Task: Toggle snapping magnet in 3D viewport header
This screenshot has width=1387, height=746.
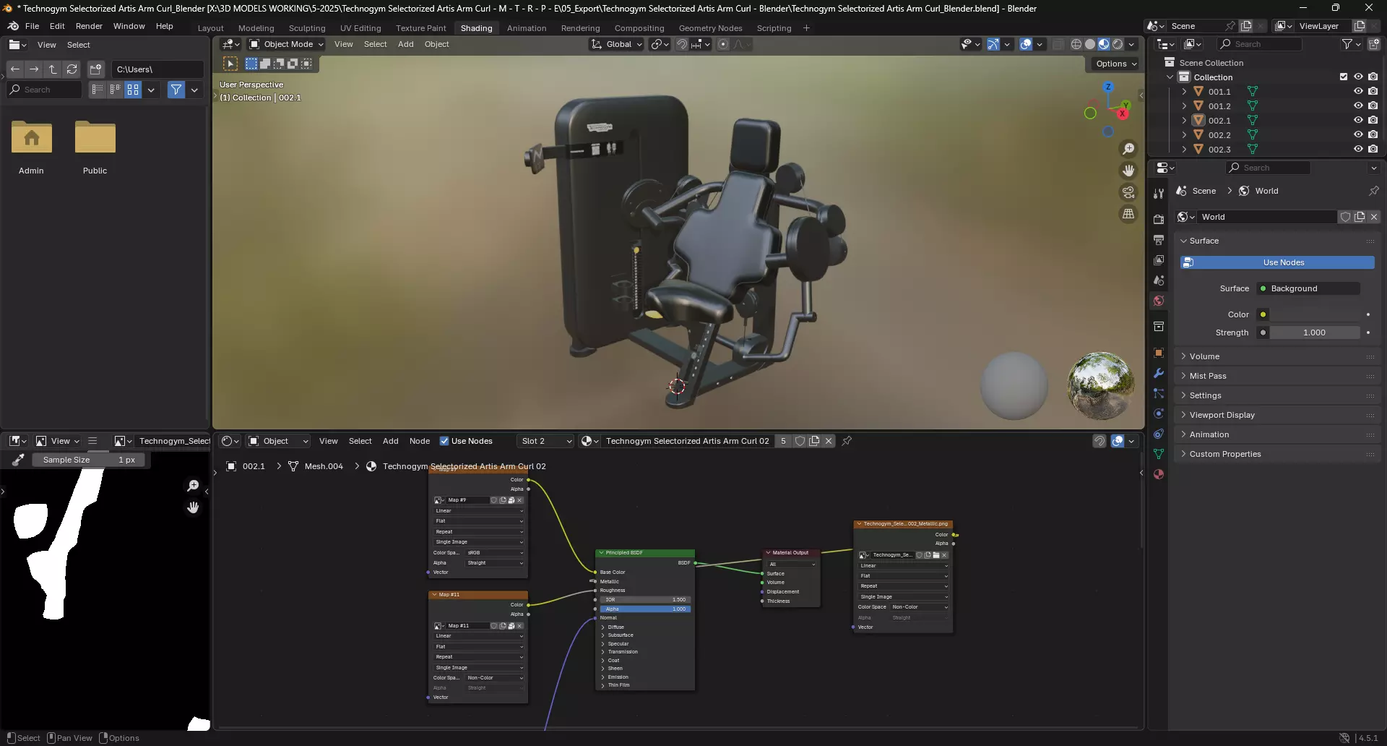Action: [x=681, y=44]
